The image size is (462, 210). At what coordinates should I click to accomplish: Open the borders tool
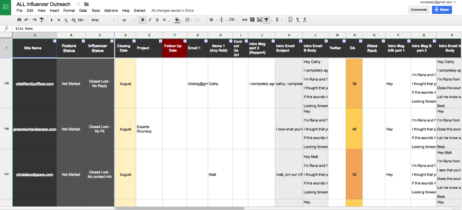point(188,20)
